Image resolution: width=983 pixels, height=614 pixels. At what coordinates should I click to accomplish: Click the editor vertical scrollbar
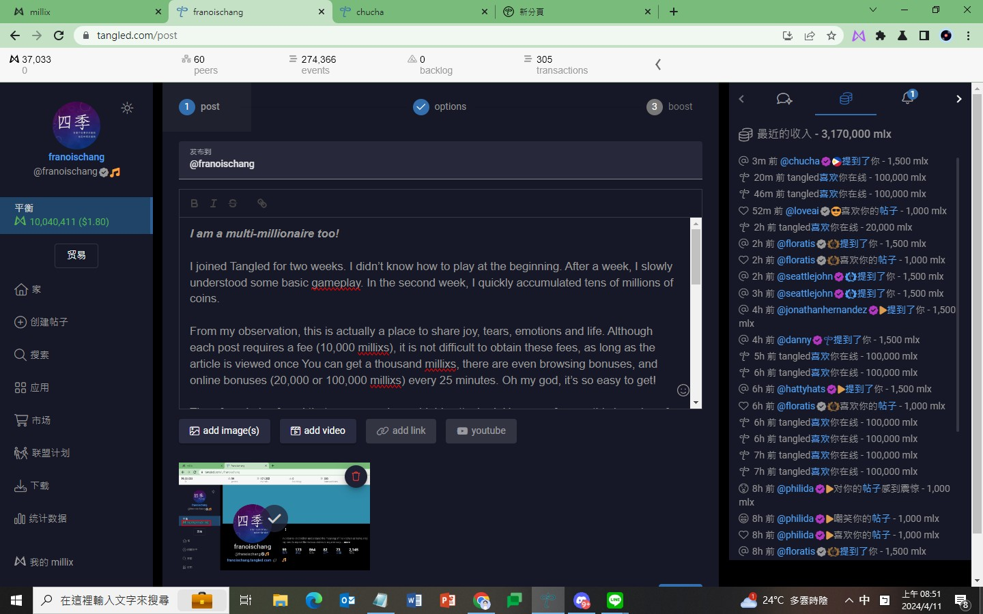point(696,257)
